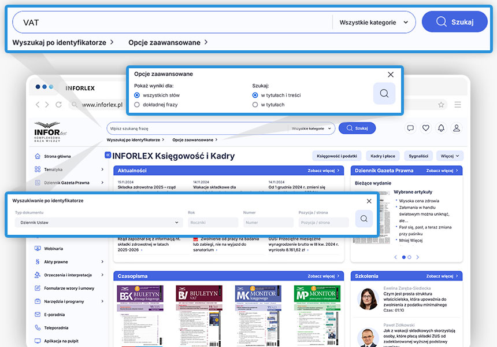Open the Biuletyn VAT magazine cover
The height and width of the screenshot is (347, 497).
tap(199, 316)
